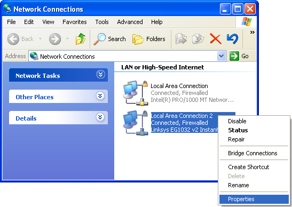Expand the Network Tasks panel

point(101,75)
